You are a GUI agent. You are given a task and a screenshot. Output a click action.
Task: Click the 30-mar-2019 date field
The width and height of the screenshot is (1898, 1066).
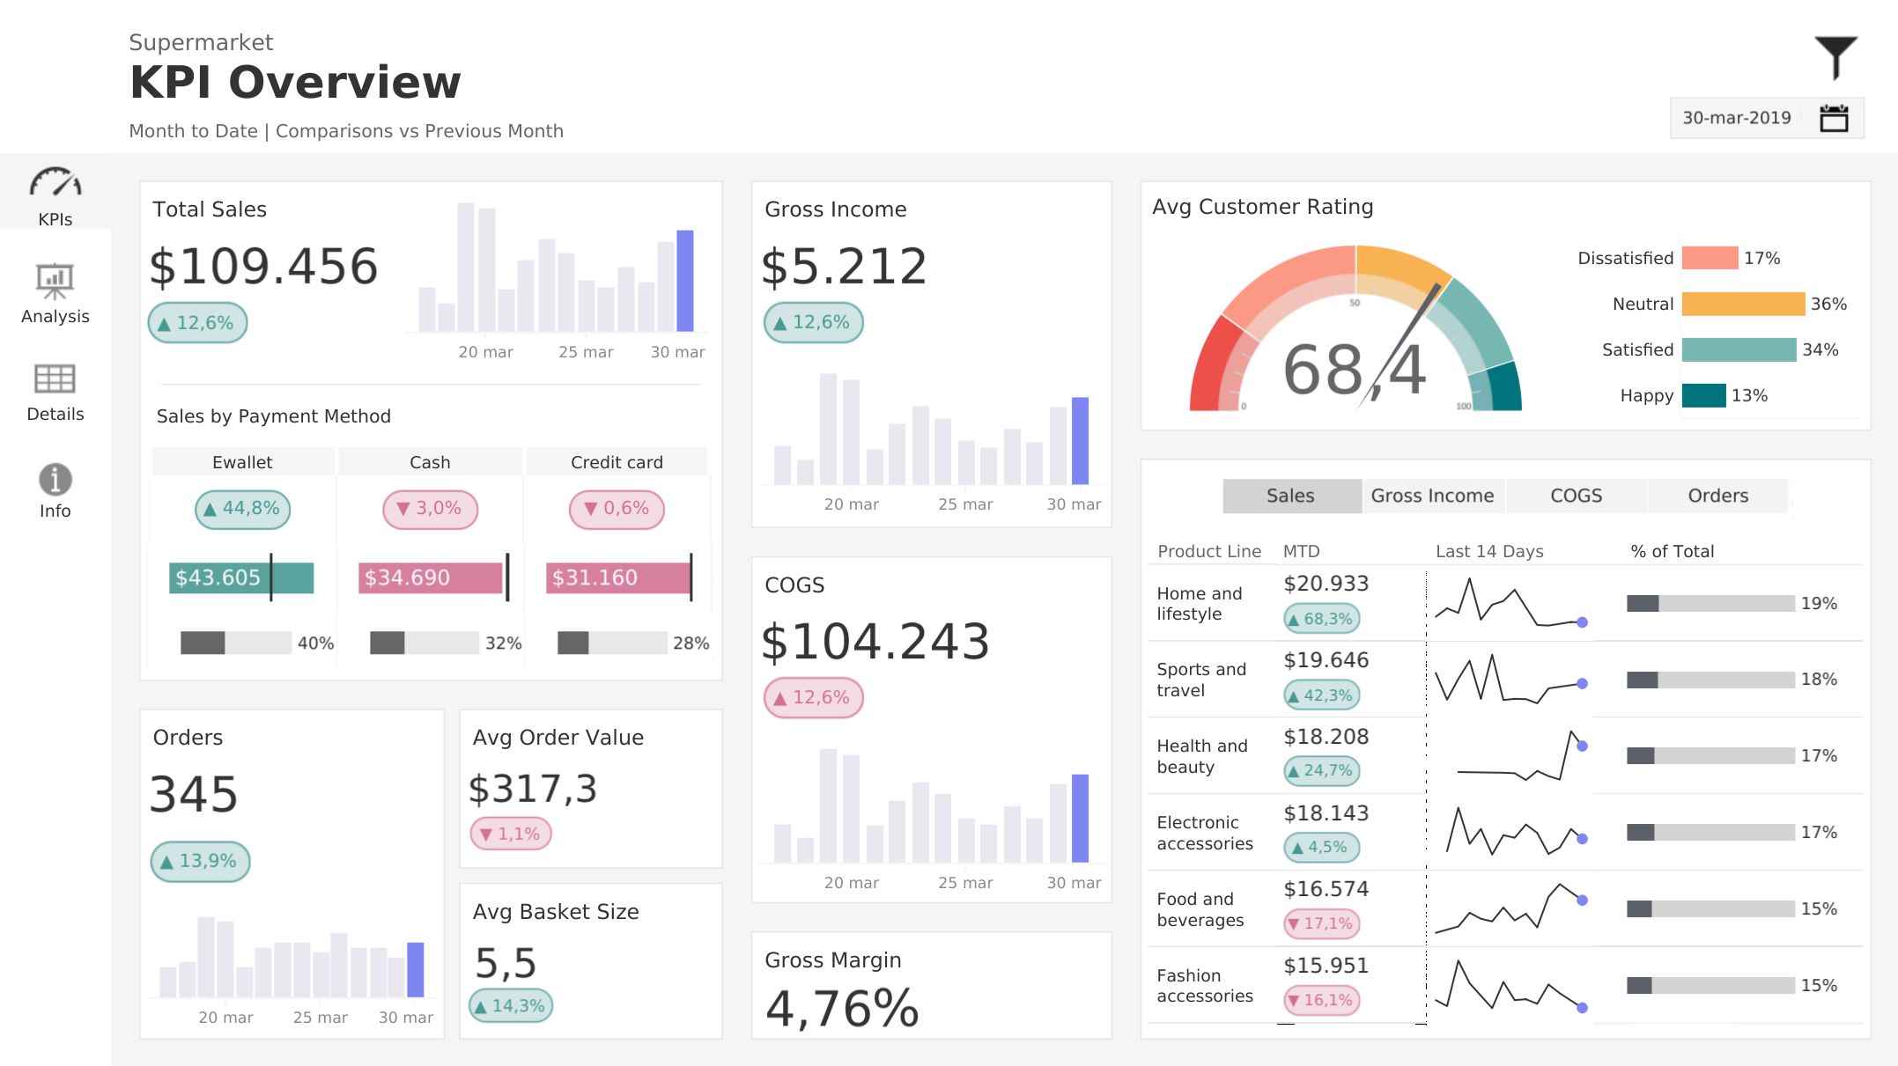pyautogui.click(x=1736, y=118)
